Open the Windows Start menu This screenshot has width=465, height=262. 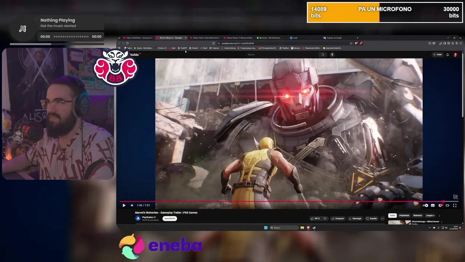(266, 228)
